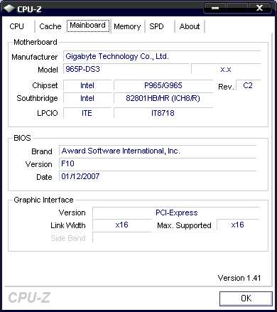Click the Chipset vendor Intel field
Viewport: 277px width, 312px height.
87,85
